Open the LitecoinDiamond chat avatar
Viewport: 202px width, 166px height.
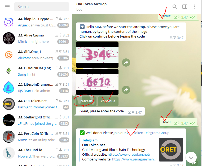[x=9, y=87]
